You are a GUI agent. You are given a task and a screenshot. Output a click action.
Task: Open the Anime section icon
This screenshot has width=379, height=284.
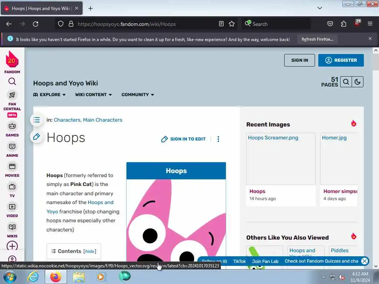pyautogui.click(x=12, y=146)
